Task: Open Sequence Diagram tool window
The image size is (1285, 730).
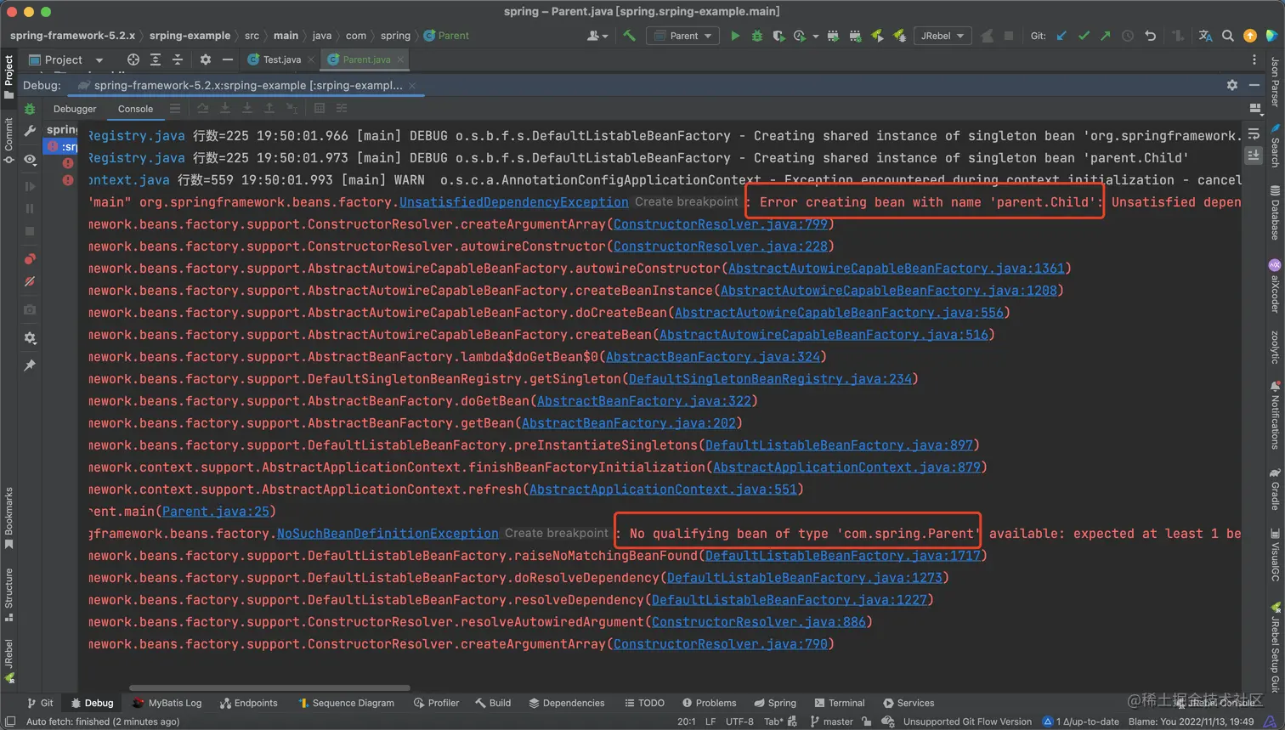Action: (x=346, y=703)
